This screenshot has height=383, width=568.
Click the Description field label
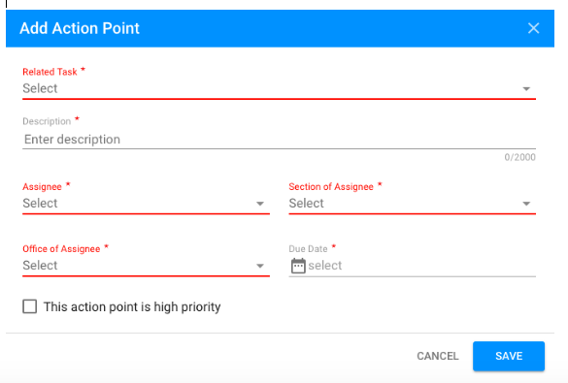47,121
